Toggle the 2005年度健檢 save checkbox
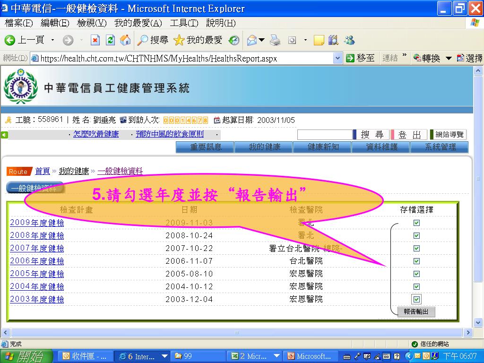The image size is (484, 363). (416, 274)
